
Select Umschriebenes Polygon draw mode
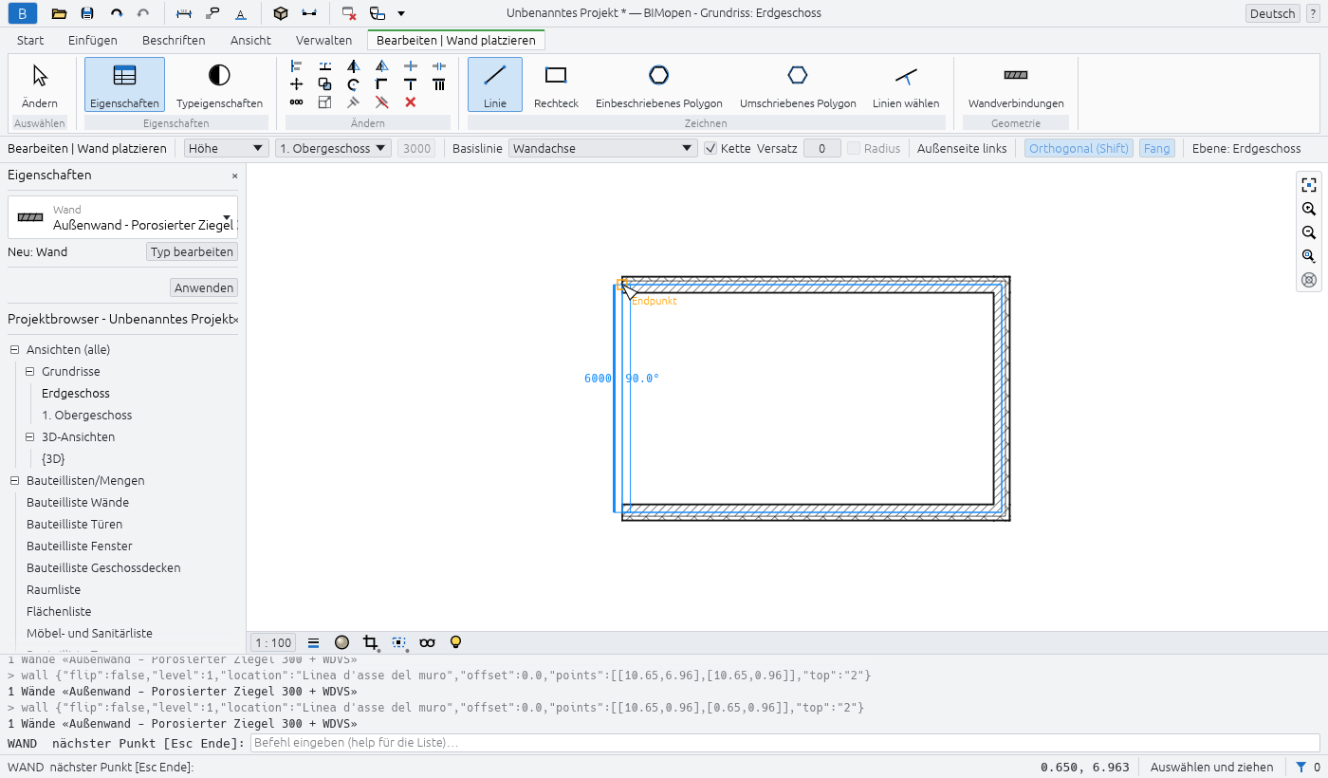pos(798,84)
